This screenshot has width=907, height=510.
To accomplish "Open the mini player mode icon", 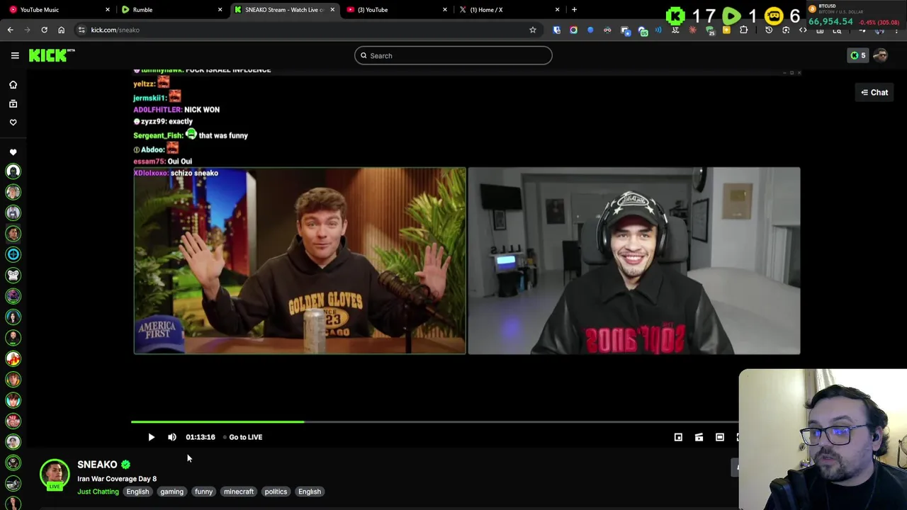I will point(678,437).
